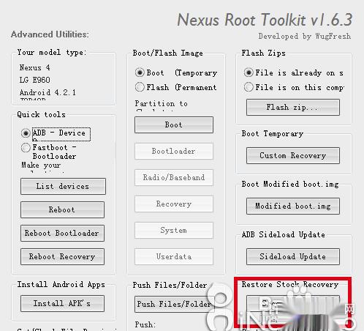This screenshot has height=331, width=364.
Task: Click the 'Advanced Utilities:' heading
Action: tap(50, 34)
